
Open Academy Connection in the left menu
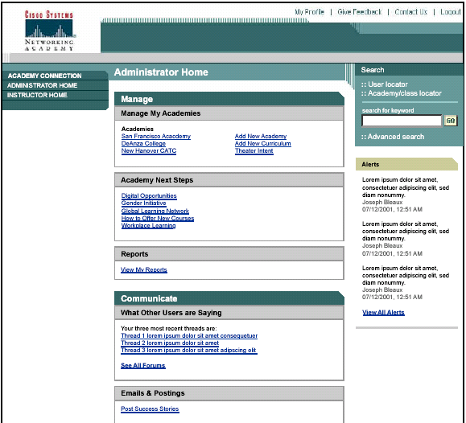pos(44,76)
